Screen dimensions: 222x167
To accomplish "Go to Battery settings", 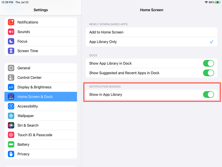I will coord(24,144).
